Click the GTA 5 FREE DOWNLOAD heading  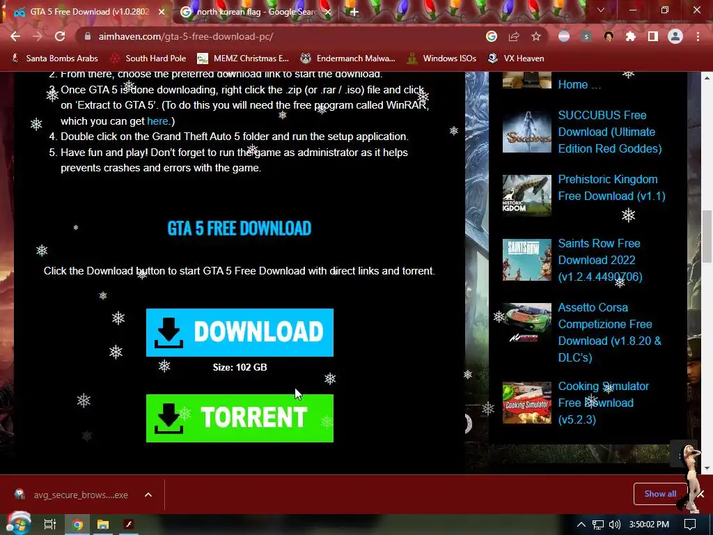click(240, 228)
